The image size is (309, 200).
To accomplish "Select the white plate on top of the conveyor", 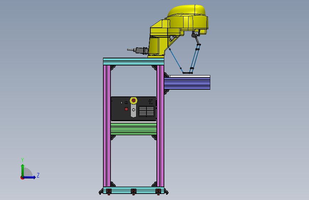I will (190, 77).
